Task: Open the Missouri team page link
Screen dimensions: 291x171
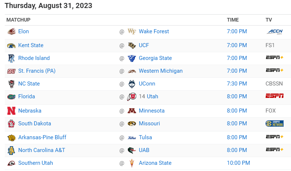Action: [149, 123]
